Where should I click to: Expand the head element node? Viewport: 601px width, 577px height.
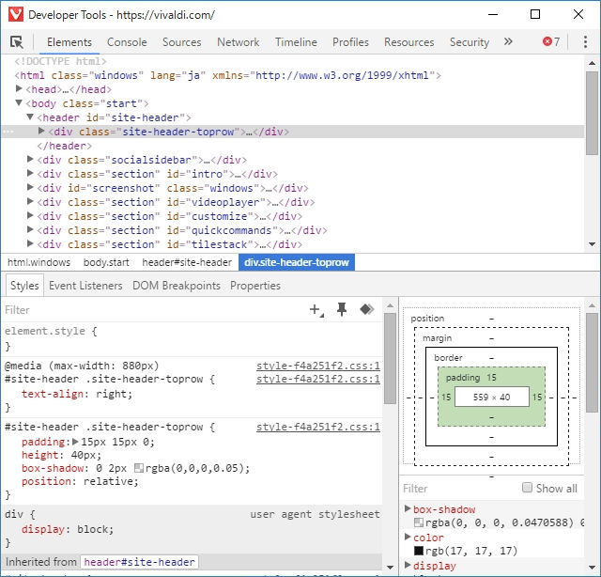(19, 88)
